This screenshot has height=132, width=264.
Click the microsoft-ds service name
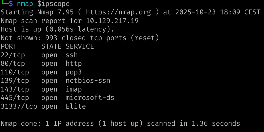[x=90, y=98]
